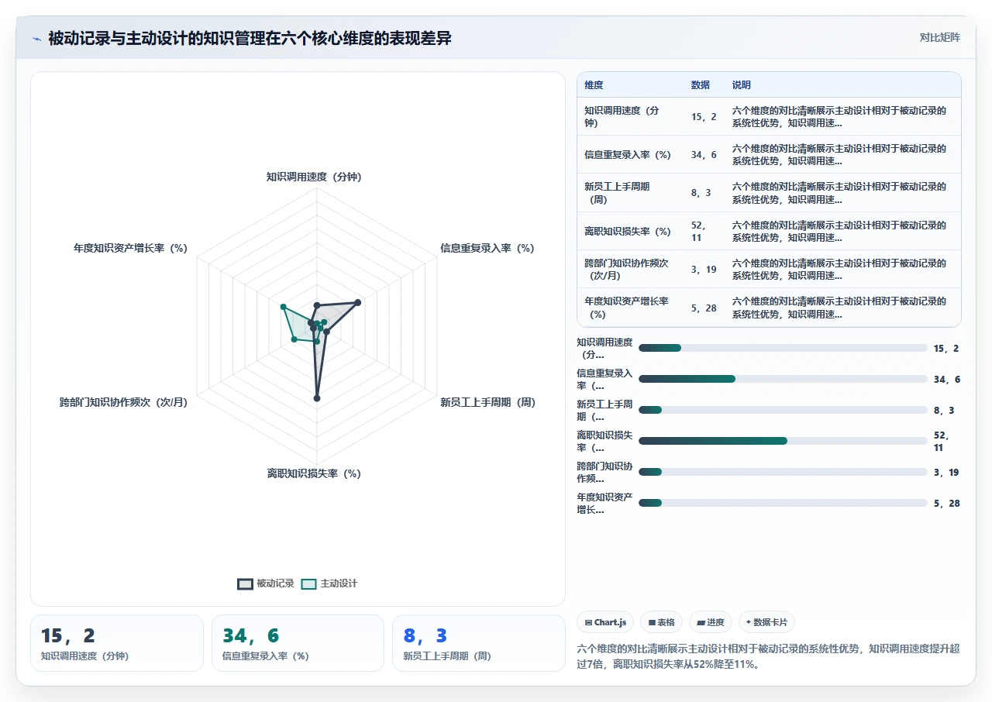This screenshot has width=992, height=702.
Task: Click the 信息重复录入率 progress bar
Action: point(783,379)
